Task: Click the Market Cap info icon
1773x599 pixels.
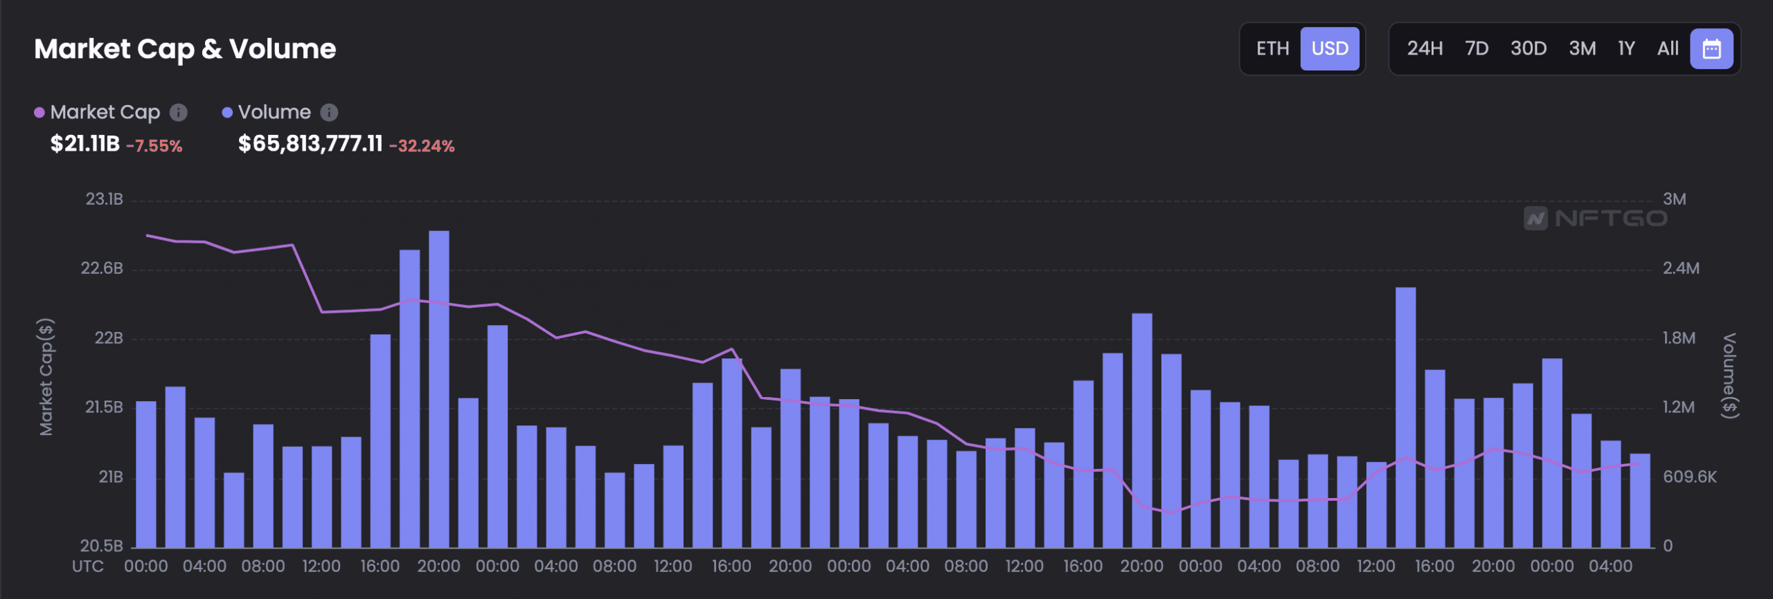Action: pyautogui.click(x=179, y=112)
